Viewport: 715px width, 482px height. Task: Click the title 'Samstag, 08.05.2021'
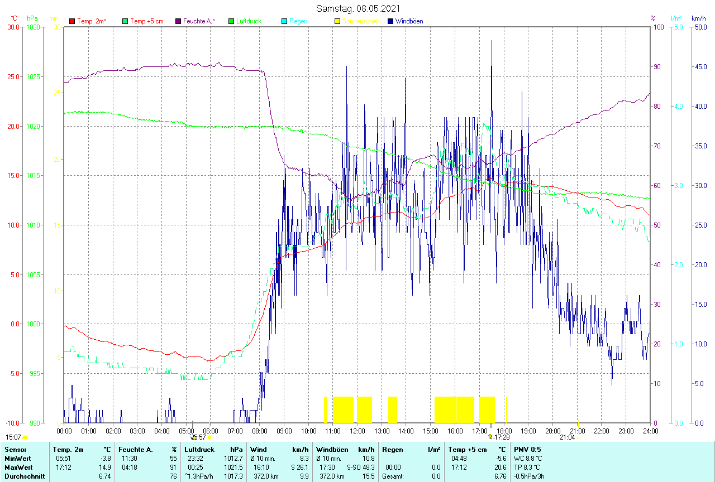(x=357, y=8)
